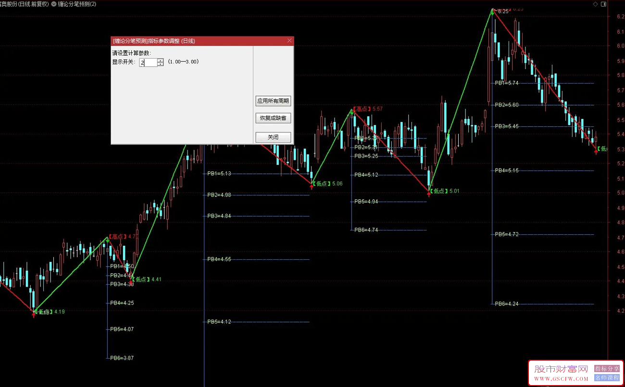Image resolution: width=625 pixels, height=387 pixels.
Task: Click the PB2=4.98 level label
Action: click(x=219, y=195)
